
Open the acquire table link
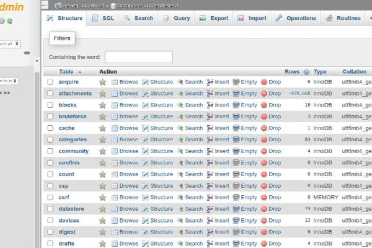pos(69,82)
